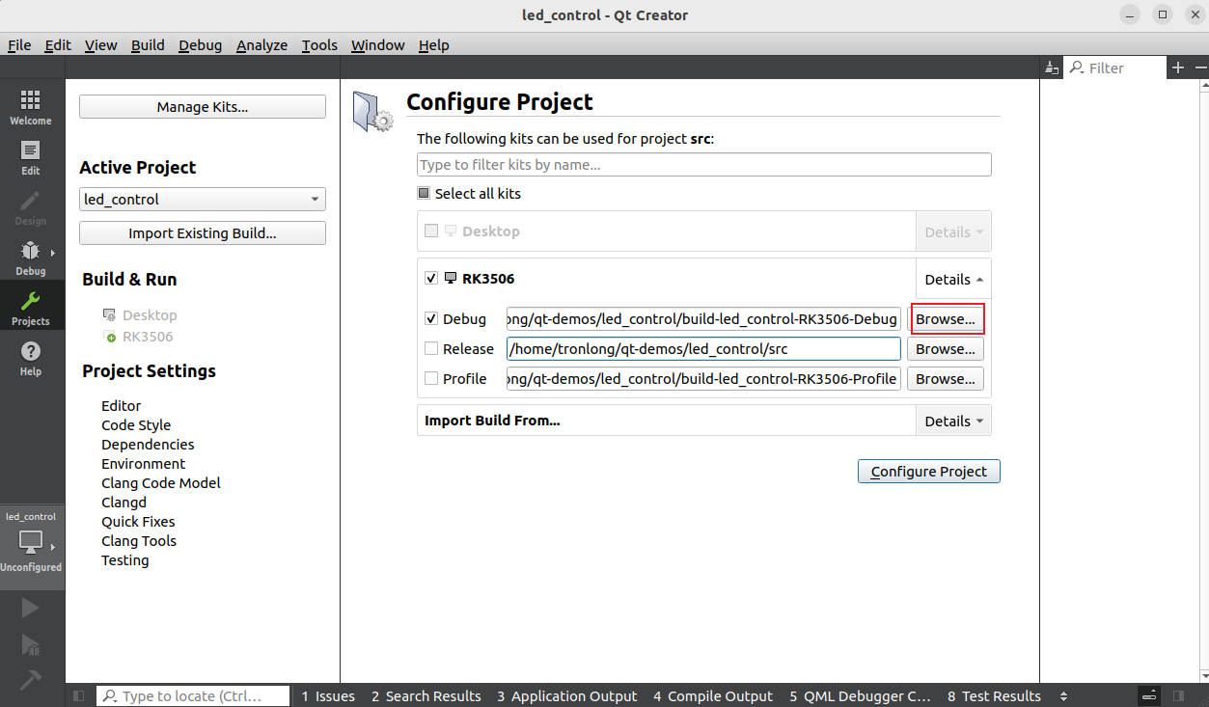Click the Start Debugging play-with-bug icon
Viewport: 1209px width, 707px height.
click(x=31, y=644)
